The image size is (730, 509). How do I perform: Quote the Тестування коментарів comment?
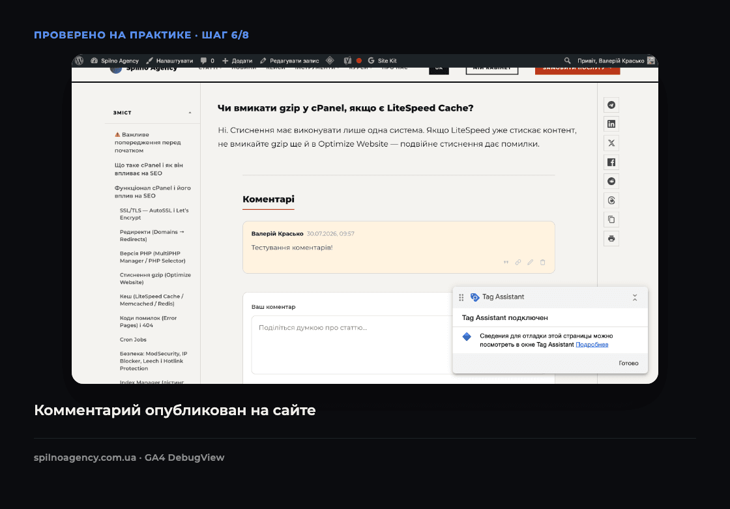coord(506,262)
